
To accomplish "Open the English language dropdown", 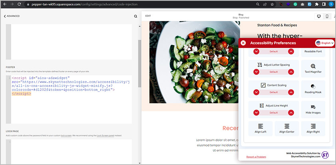I will tap(325, 43).
